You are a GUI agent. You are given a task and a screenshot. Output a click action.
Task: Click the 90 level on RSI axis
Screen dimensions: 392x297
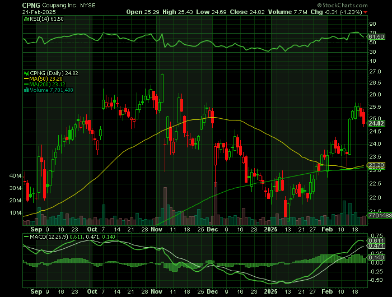coord(372,24)
